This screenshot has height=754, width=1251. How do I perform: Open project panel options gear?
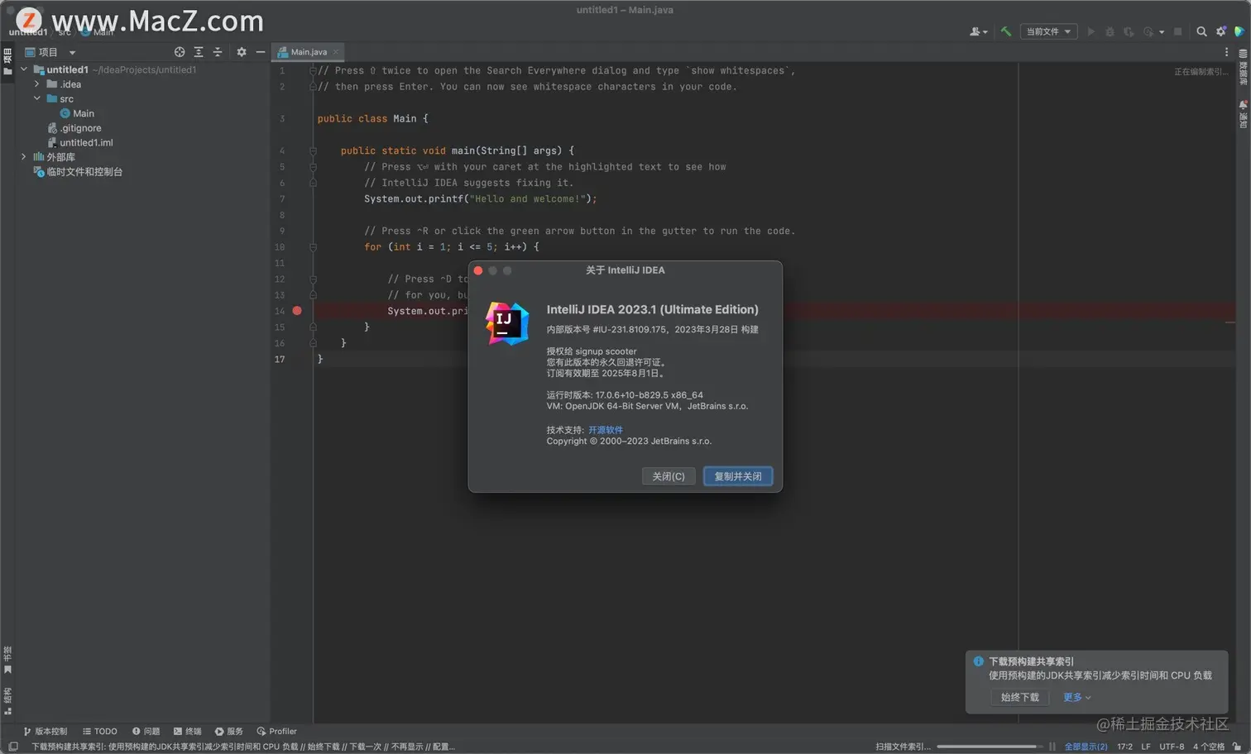[242, 51]
